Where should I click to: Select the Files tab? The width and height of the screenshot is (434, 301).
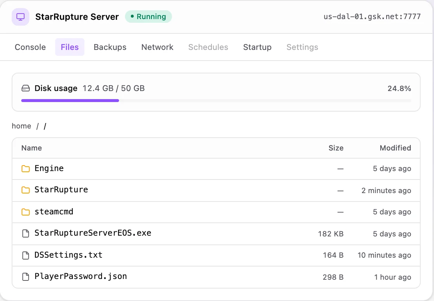70,47
